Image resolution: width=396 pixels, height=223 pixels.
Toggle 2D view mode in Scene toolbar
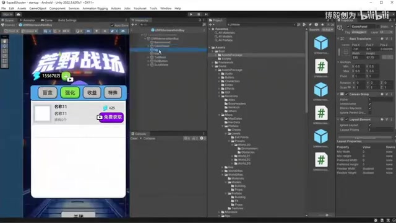pyautogui.click(x=88, y=31)
